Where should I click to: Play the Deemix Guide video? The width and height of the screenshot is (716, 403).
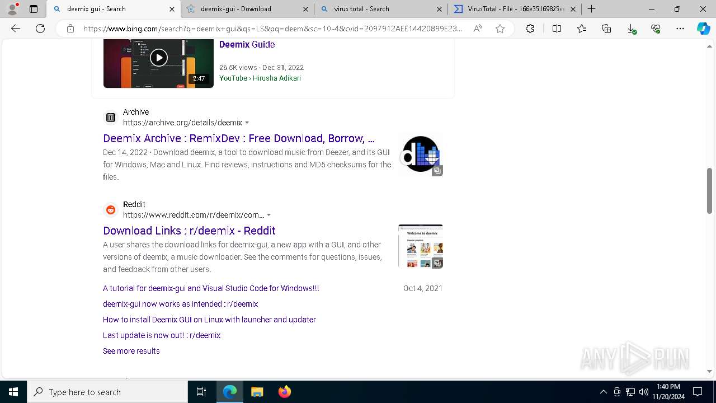click(x=158, y=58)
